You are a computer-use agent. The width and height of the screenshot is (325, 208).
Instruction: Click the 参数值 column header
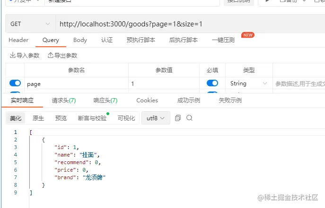pos(164,70)
